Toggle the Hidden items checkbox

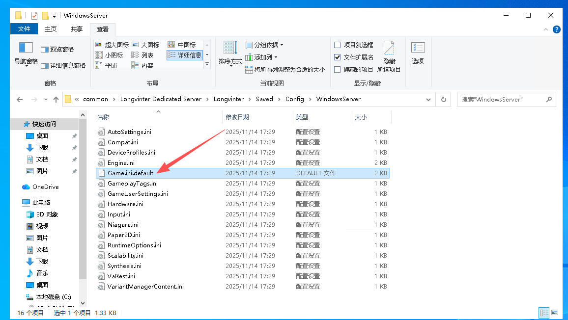[338, 69]
